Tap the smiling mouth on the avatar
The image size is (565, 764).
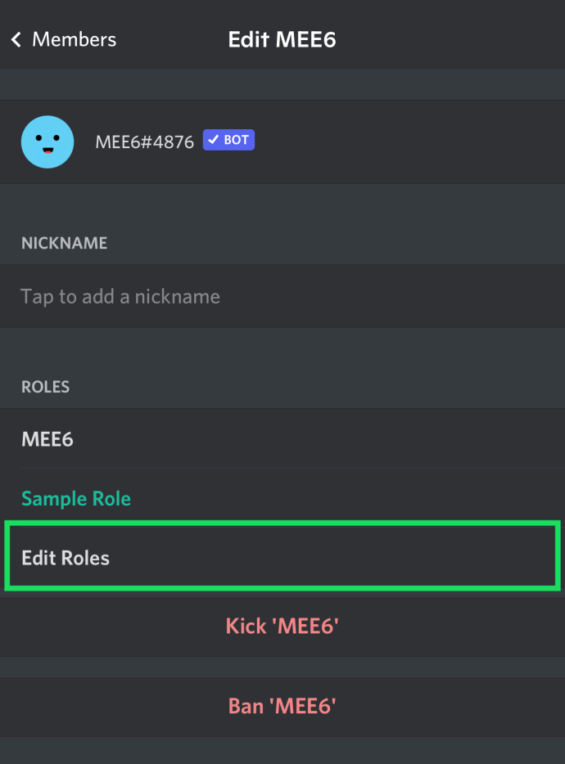tap(47, 151)
